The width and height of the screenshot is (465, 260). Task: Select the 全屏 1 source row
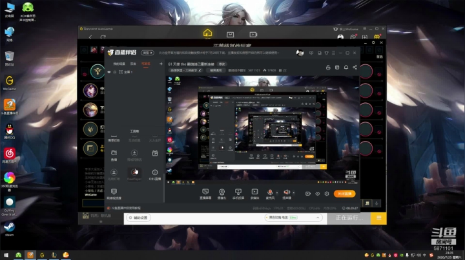pos(135,72)
